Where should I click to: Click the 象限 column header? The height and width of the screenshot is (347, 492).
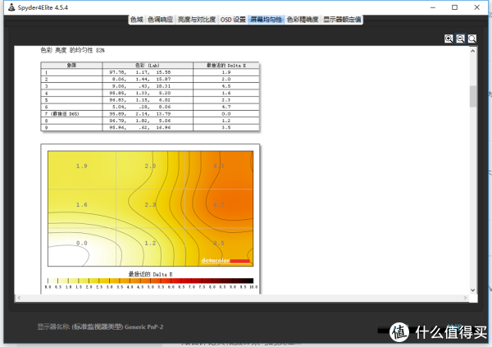pos(71,66)
